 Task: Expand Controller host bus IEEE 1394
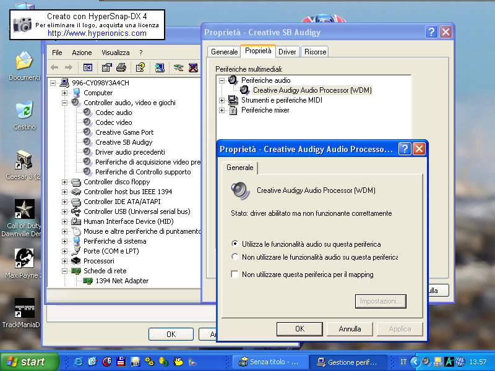64,192
